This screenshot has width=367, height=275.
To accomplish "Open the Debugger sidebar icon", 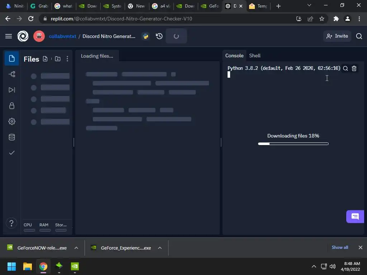I will click(x=12, y=90).
